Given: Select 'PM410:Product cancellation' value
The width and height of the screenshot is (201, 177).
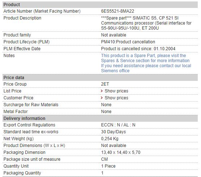Looking at the screenshot, I should click(x=128, y=42).
